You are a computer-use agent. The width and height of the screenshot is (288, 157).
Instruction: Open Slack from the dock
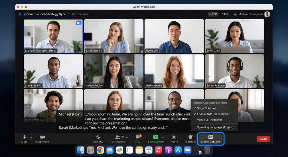[x=119, y=150]
